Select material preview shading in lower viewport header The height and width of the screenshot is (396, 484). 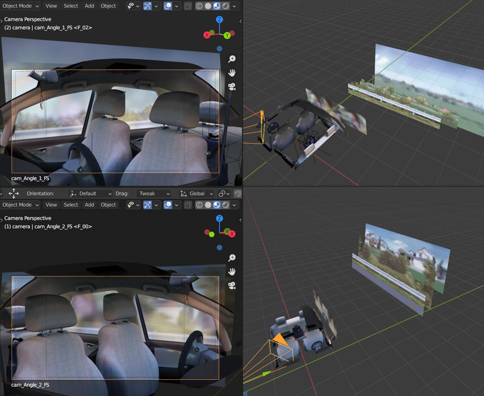[x=217, y=205]
